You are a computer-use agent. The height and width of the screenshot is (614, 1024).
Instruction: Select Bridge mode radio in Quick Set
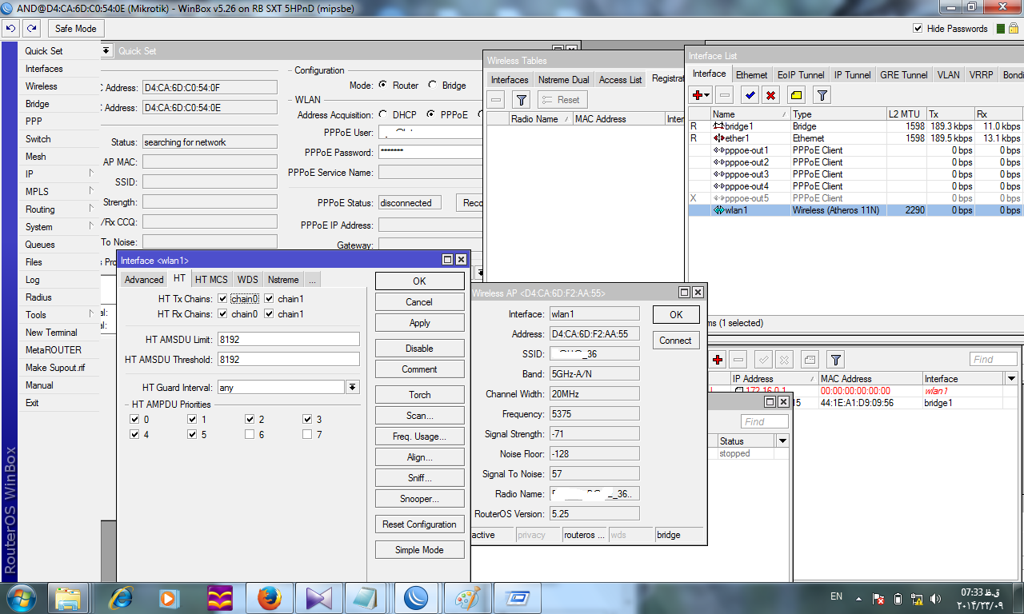433,85
